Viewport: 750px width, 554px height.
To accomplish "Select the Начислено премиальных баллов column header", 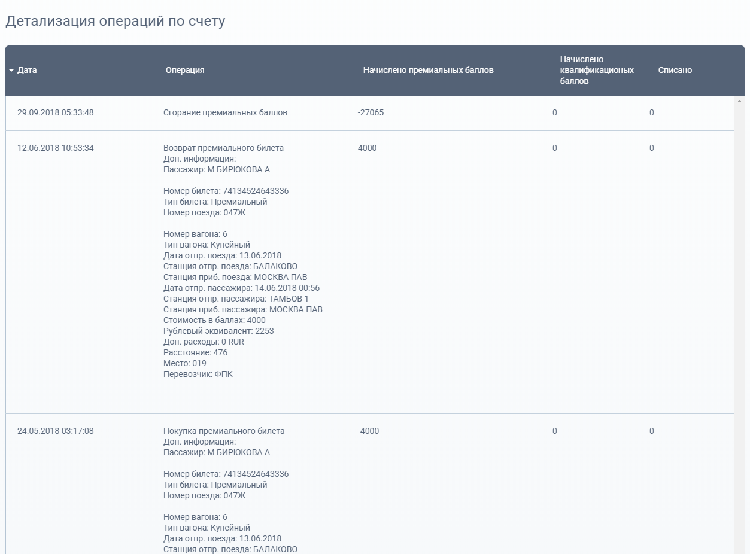I will tap(428, 70).
